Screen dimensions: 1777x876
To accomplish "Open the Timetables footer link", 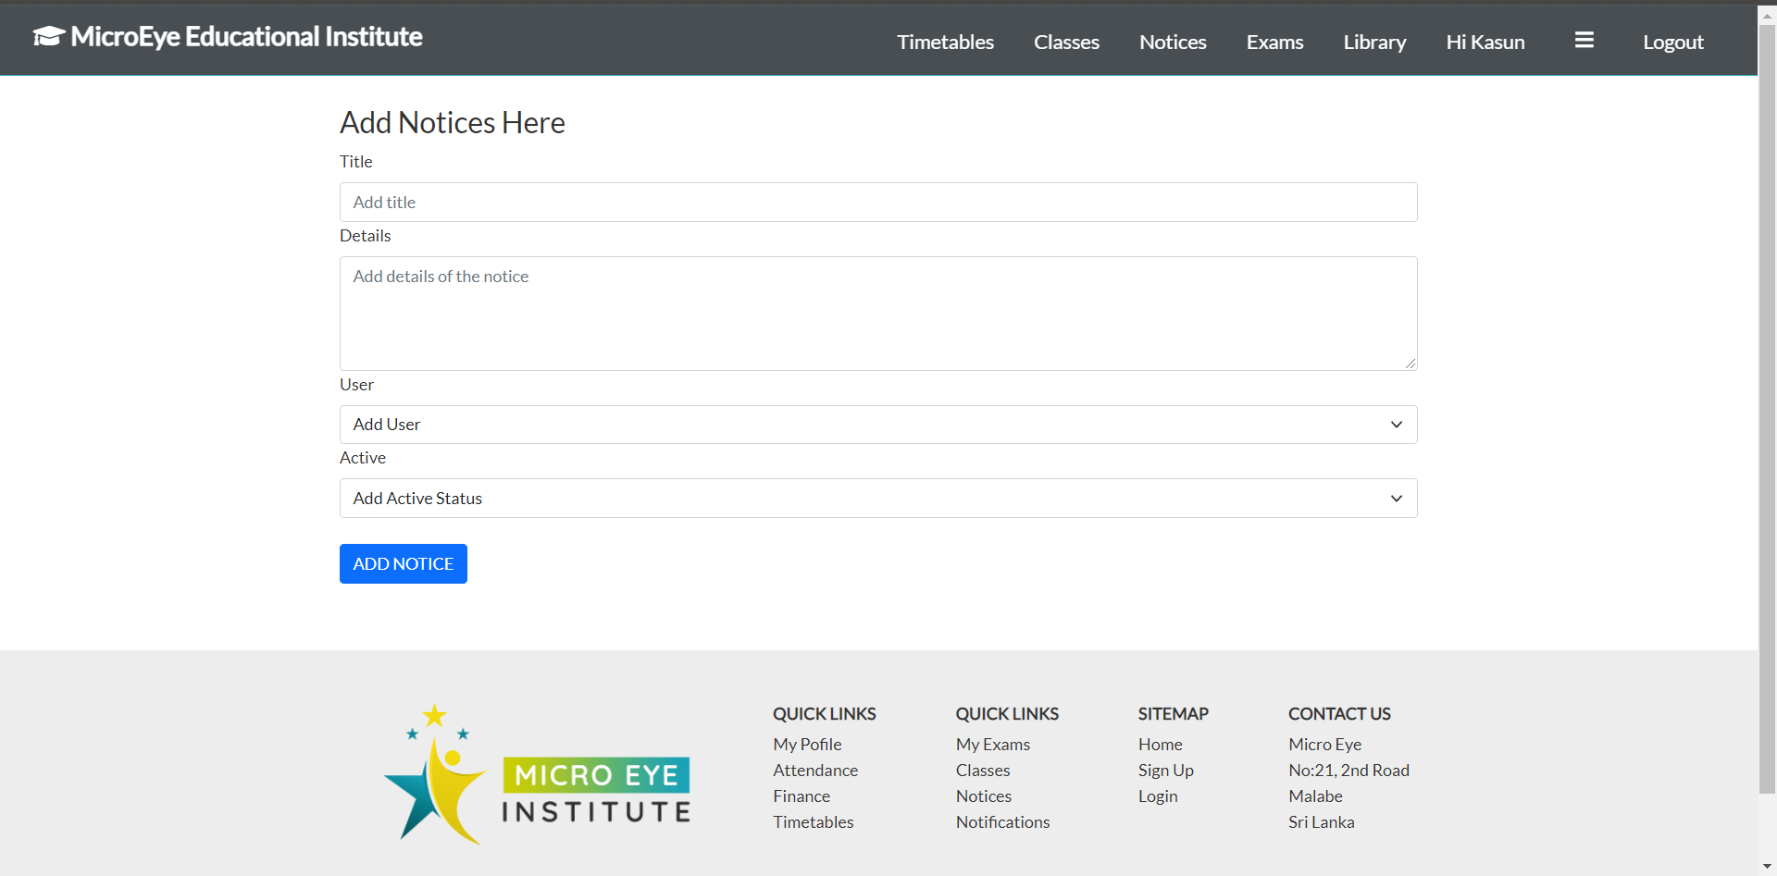I will tap(814, 821).
